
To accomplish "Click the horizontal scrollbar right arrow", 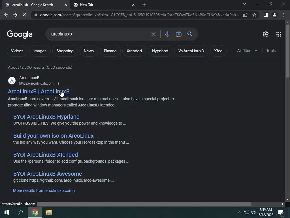I will [x=283, y=204].
